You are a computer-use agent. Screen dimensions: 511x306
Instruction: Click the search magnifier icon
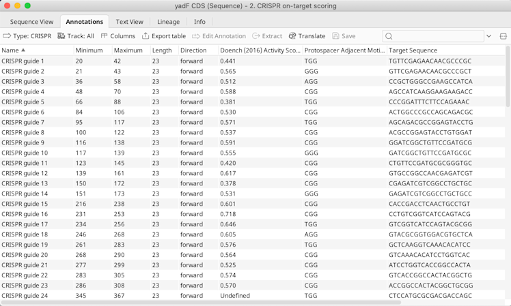(x=389, y=36)
